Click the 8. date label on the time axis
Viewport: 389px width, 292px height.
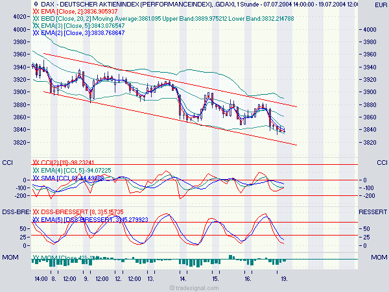click(54, 279)
